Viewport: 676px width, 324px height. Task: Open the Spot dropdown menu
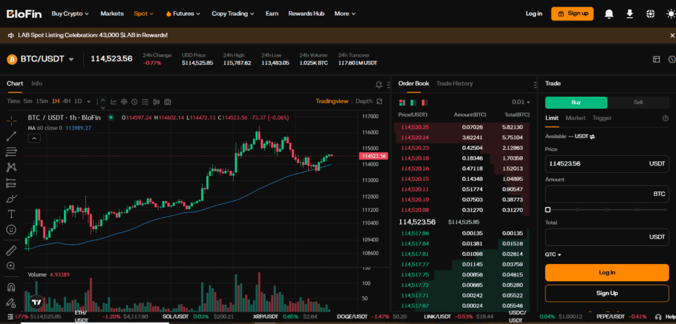(x=143, y=14)
